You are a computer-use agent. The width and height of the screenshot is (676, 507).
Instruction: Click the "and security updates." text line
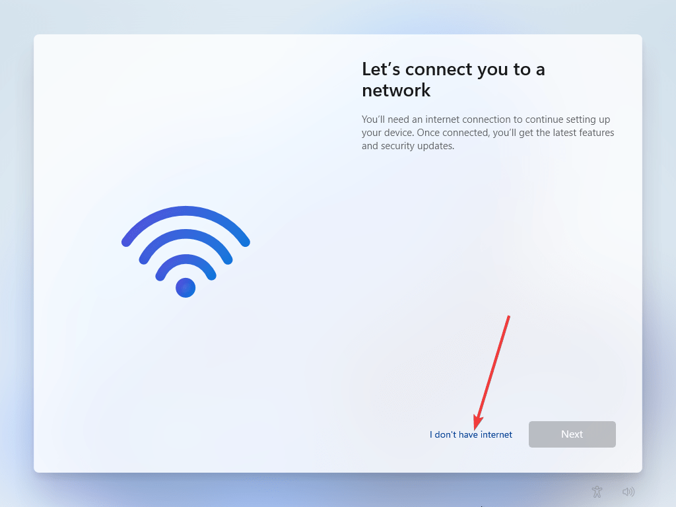408,146
